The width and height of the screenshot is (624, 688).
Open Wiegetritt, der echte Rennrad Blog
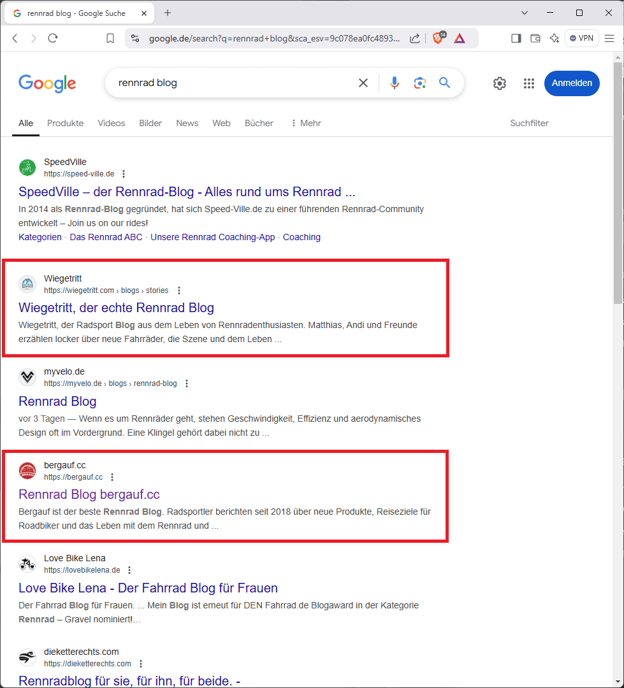[116, 308]
